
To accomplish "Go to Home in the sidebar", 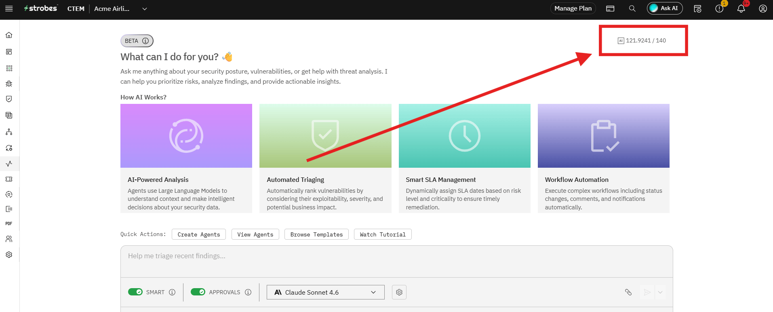I will tap(9, 35).
